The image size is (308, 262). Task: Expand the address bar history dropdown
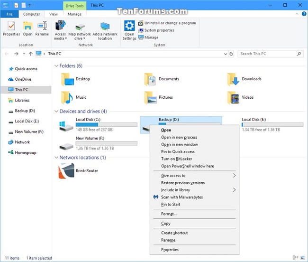click(x=226, y=54)
